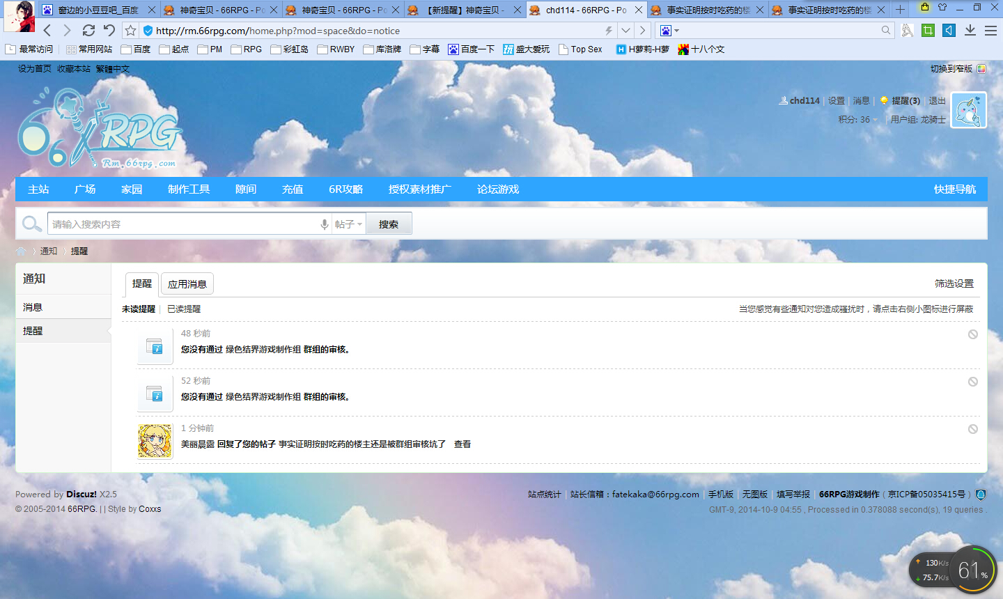The image size is (1003, 599).
Task: Bookmark this page with the star icon
Action: [x=130, y=31]
